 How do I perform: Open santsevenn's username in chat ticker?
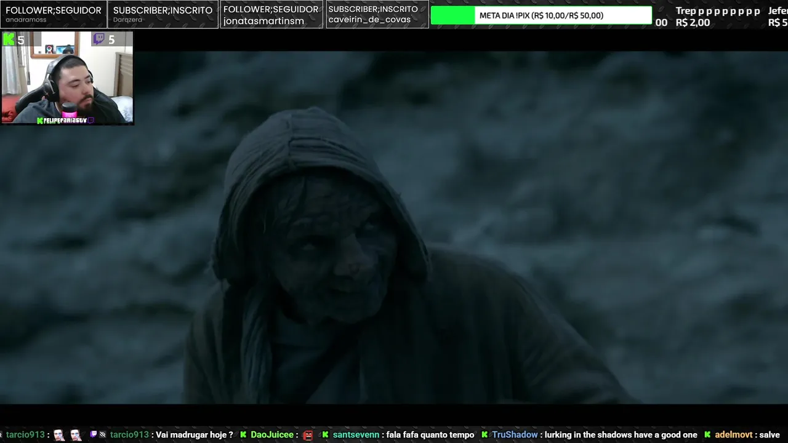click(356, 435)
